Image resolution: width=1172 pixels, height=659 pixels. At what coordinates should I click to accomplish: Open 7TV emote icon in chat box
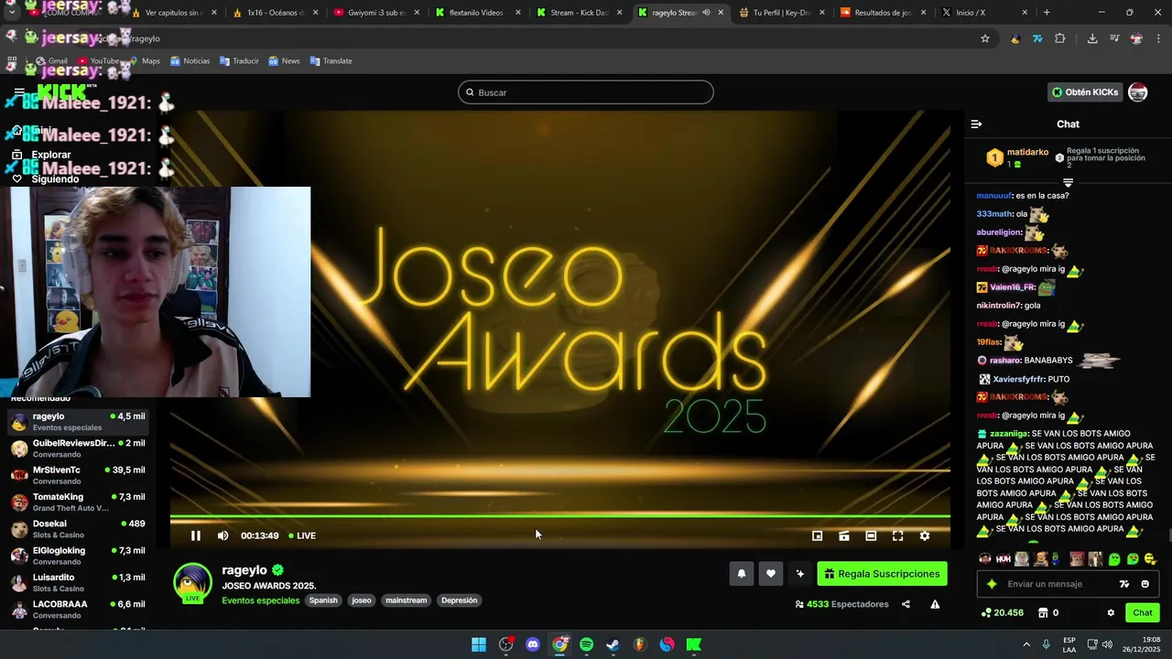(x=1124, y=584)
